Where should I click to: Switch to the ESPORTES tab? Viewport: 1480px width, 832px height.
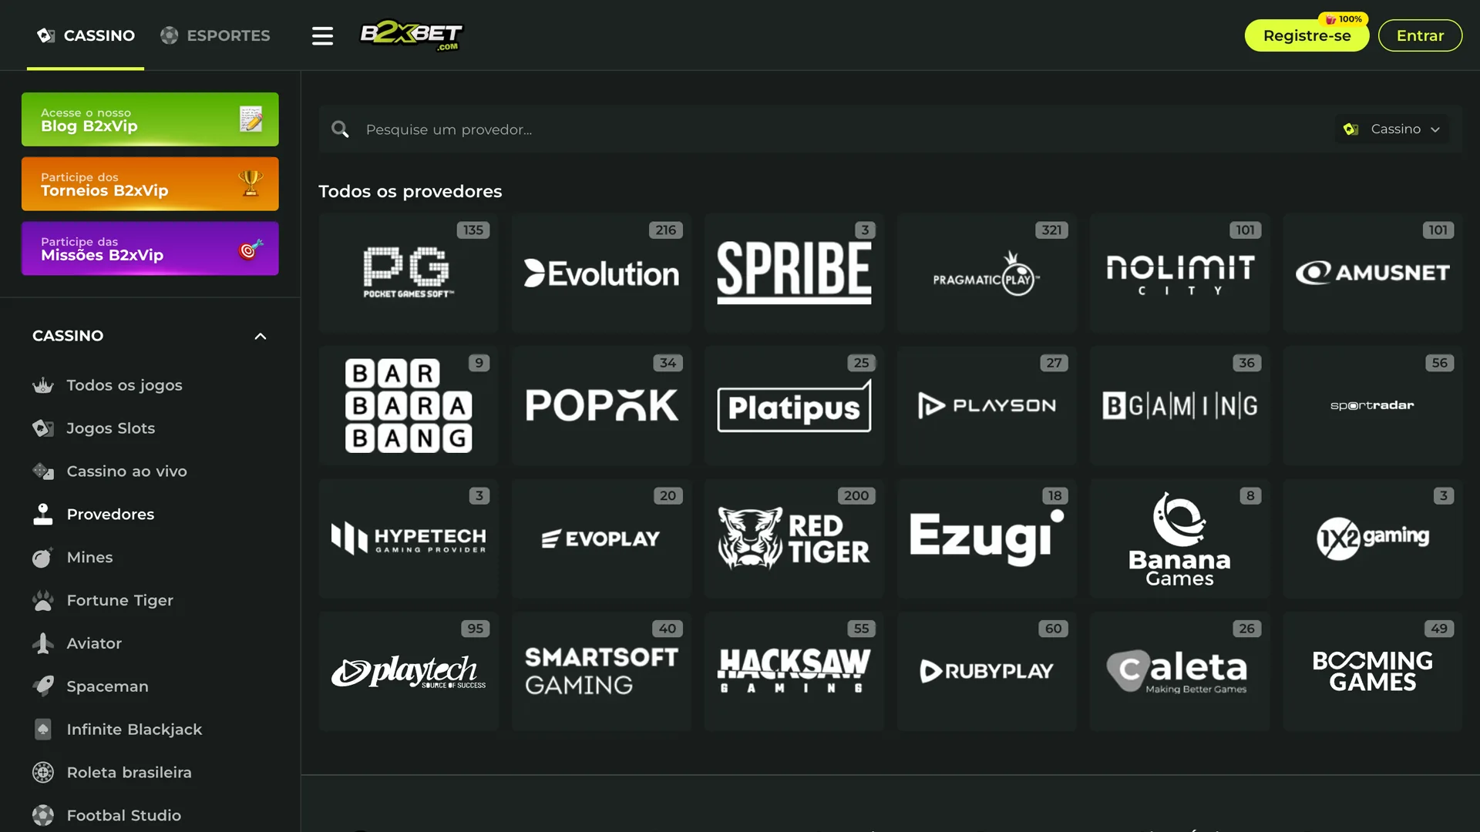tap(215, 35)
